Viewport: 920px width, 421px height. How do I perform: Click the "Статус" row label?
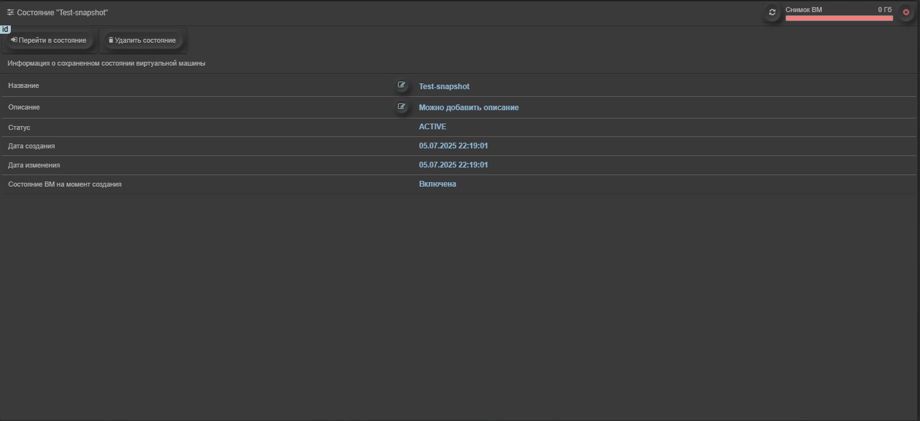coord(19,127)
